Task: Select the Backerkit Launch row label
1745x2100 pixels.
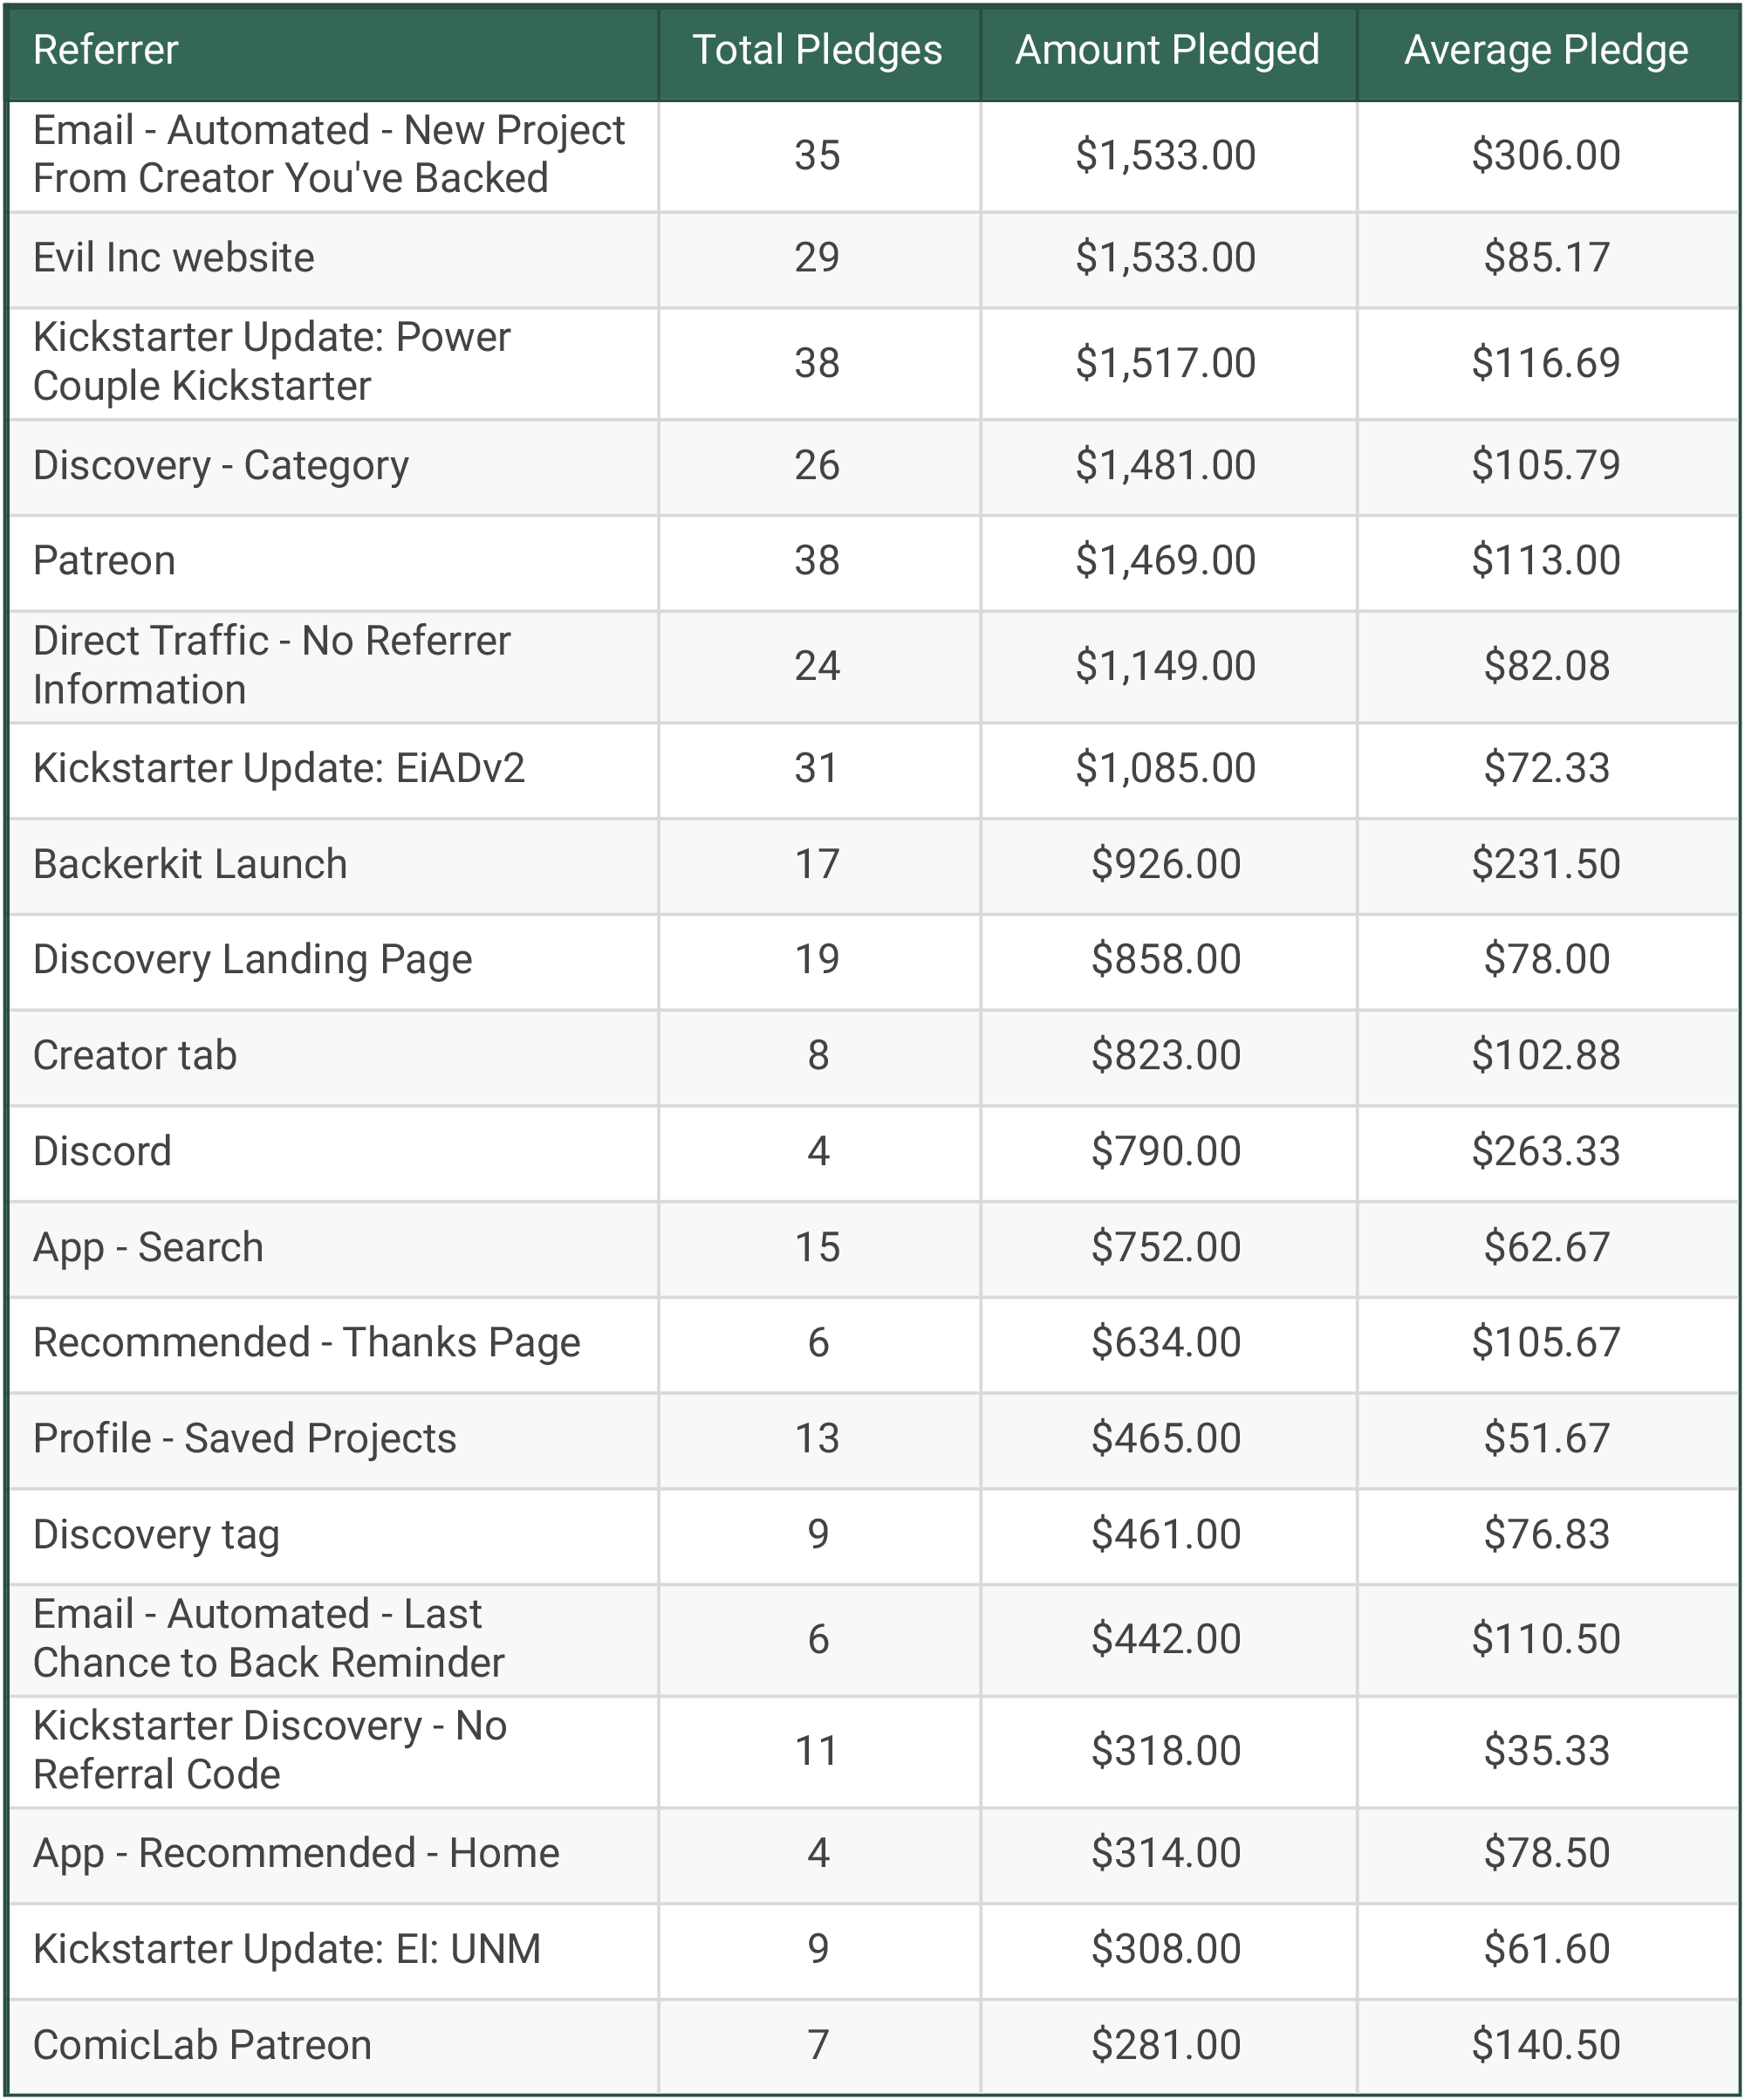Action: pos(190,865)
